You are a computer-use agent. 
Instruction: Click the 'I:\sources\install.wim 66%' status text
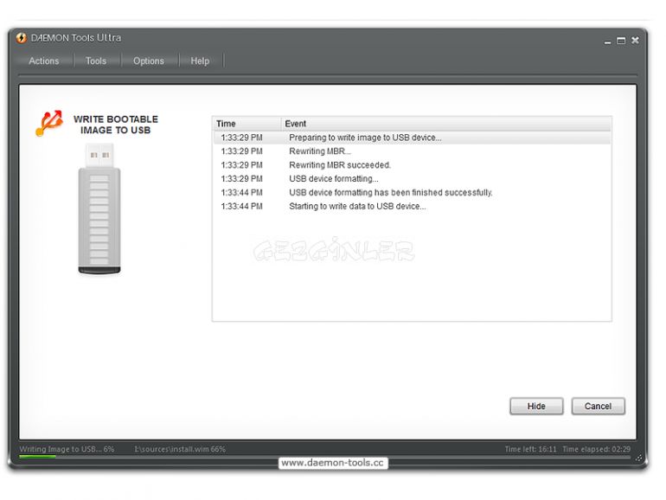[x=180, y=449]
